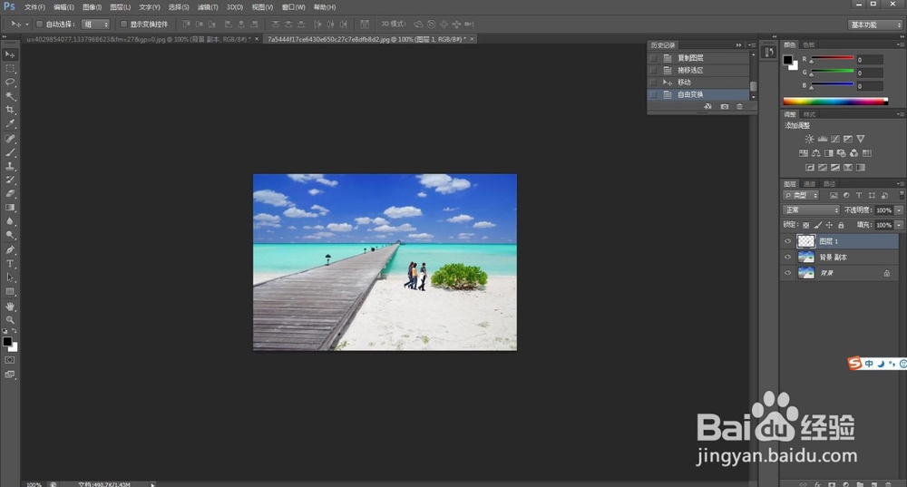
Task: Select the Magic Wand tool
Action: point(10,96)
